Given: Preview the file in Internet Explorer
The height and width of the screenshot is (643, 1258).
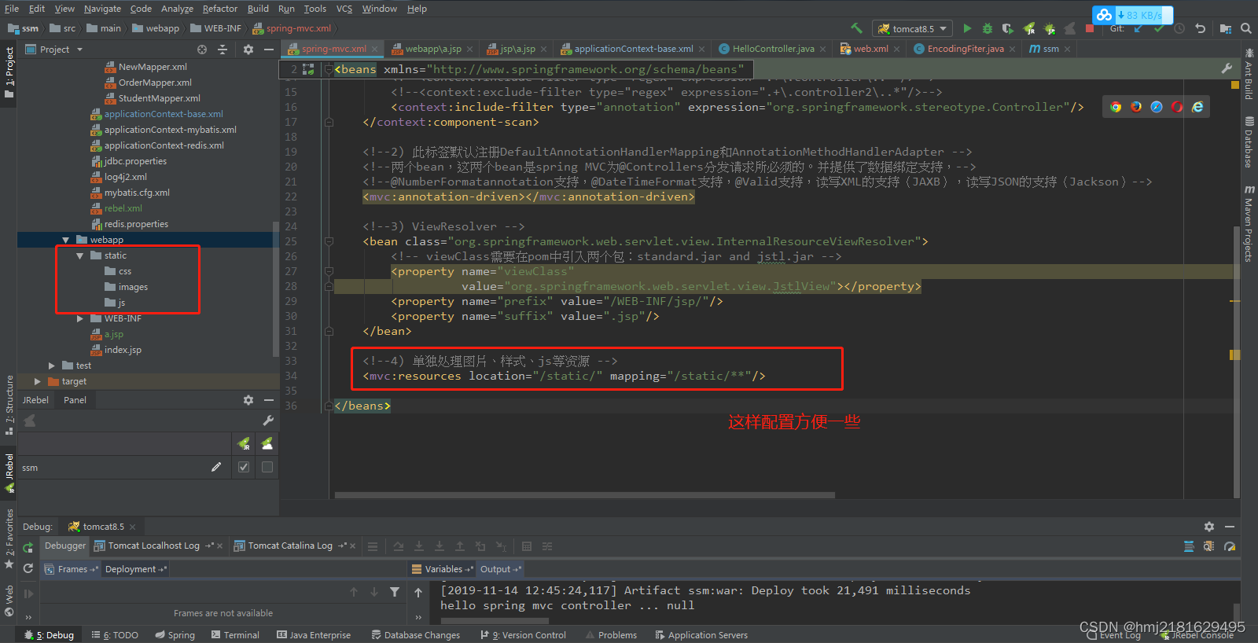Looking at the screenshot, I should coord(1197,107).
